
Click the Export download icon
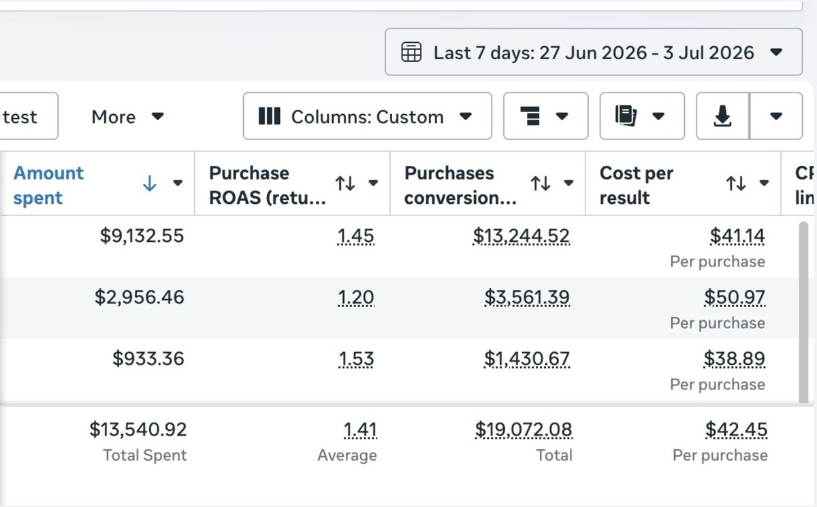click(722, 116)
